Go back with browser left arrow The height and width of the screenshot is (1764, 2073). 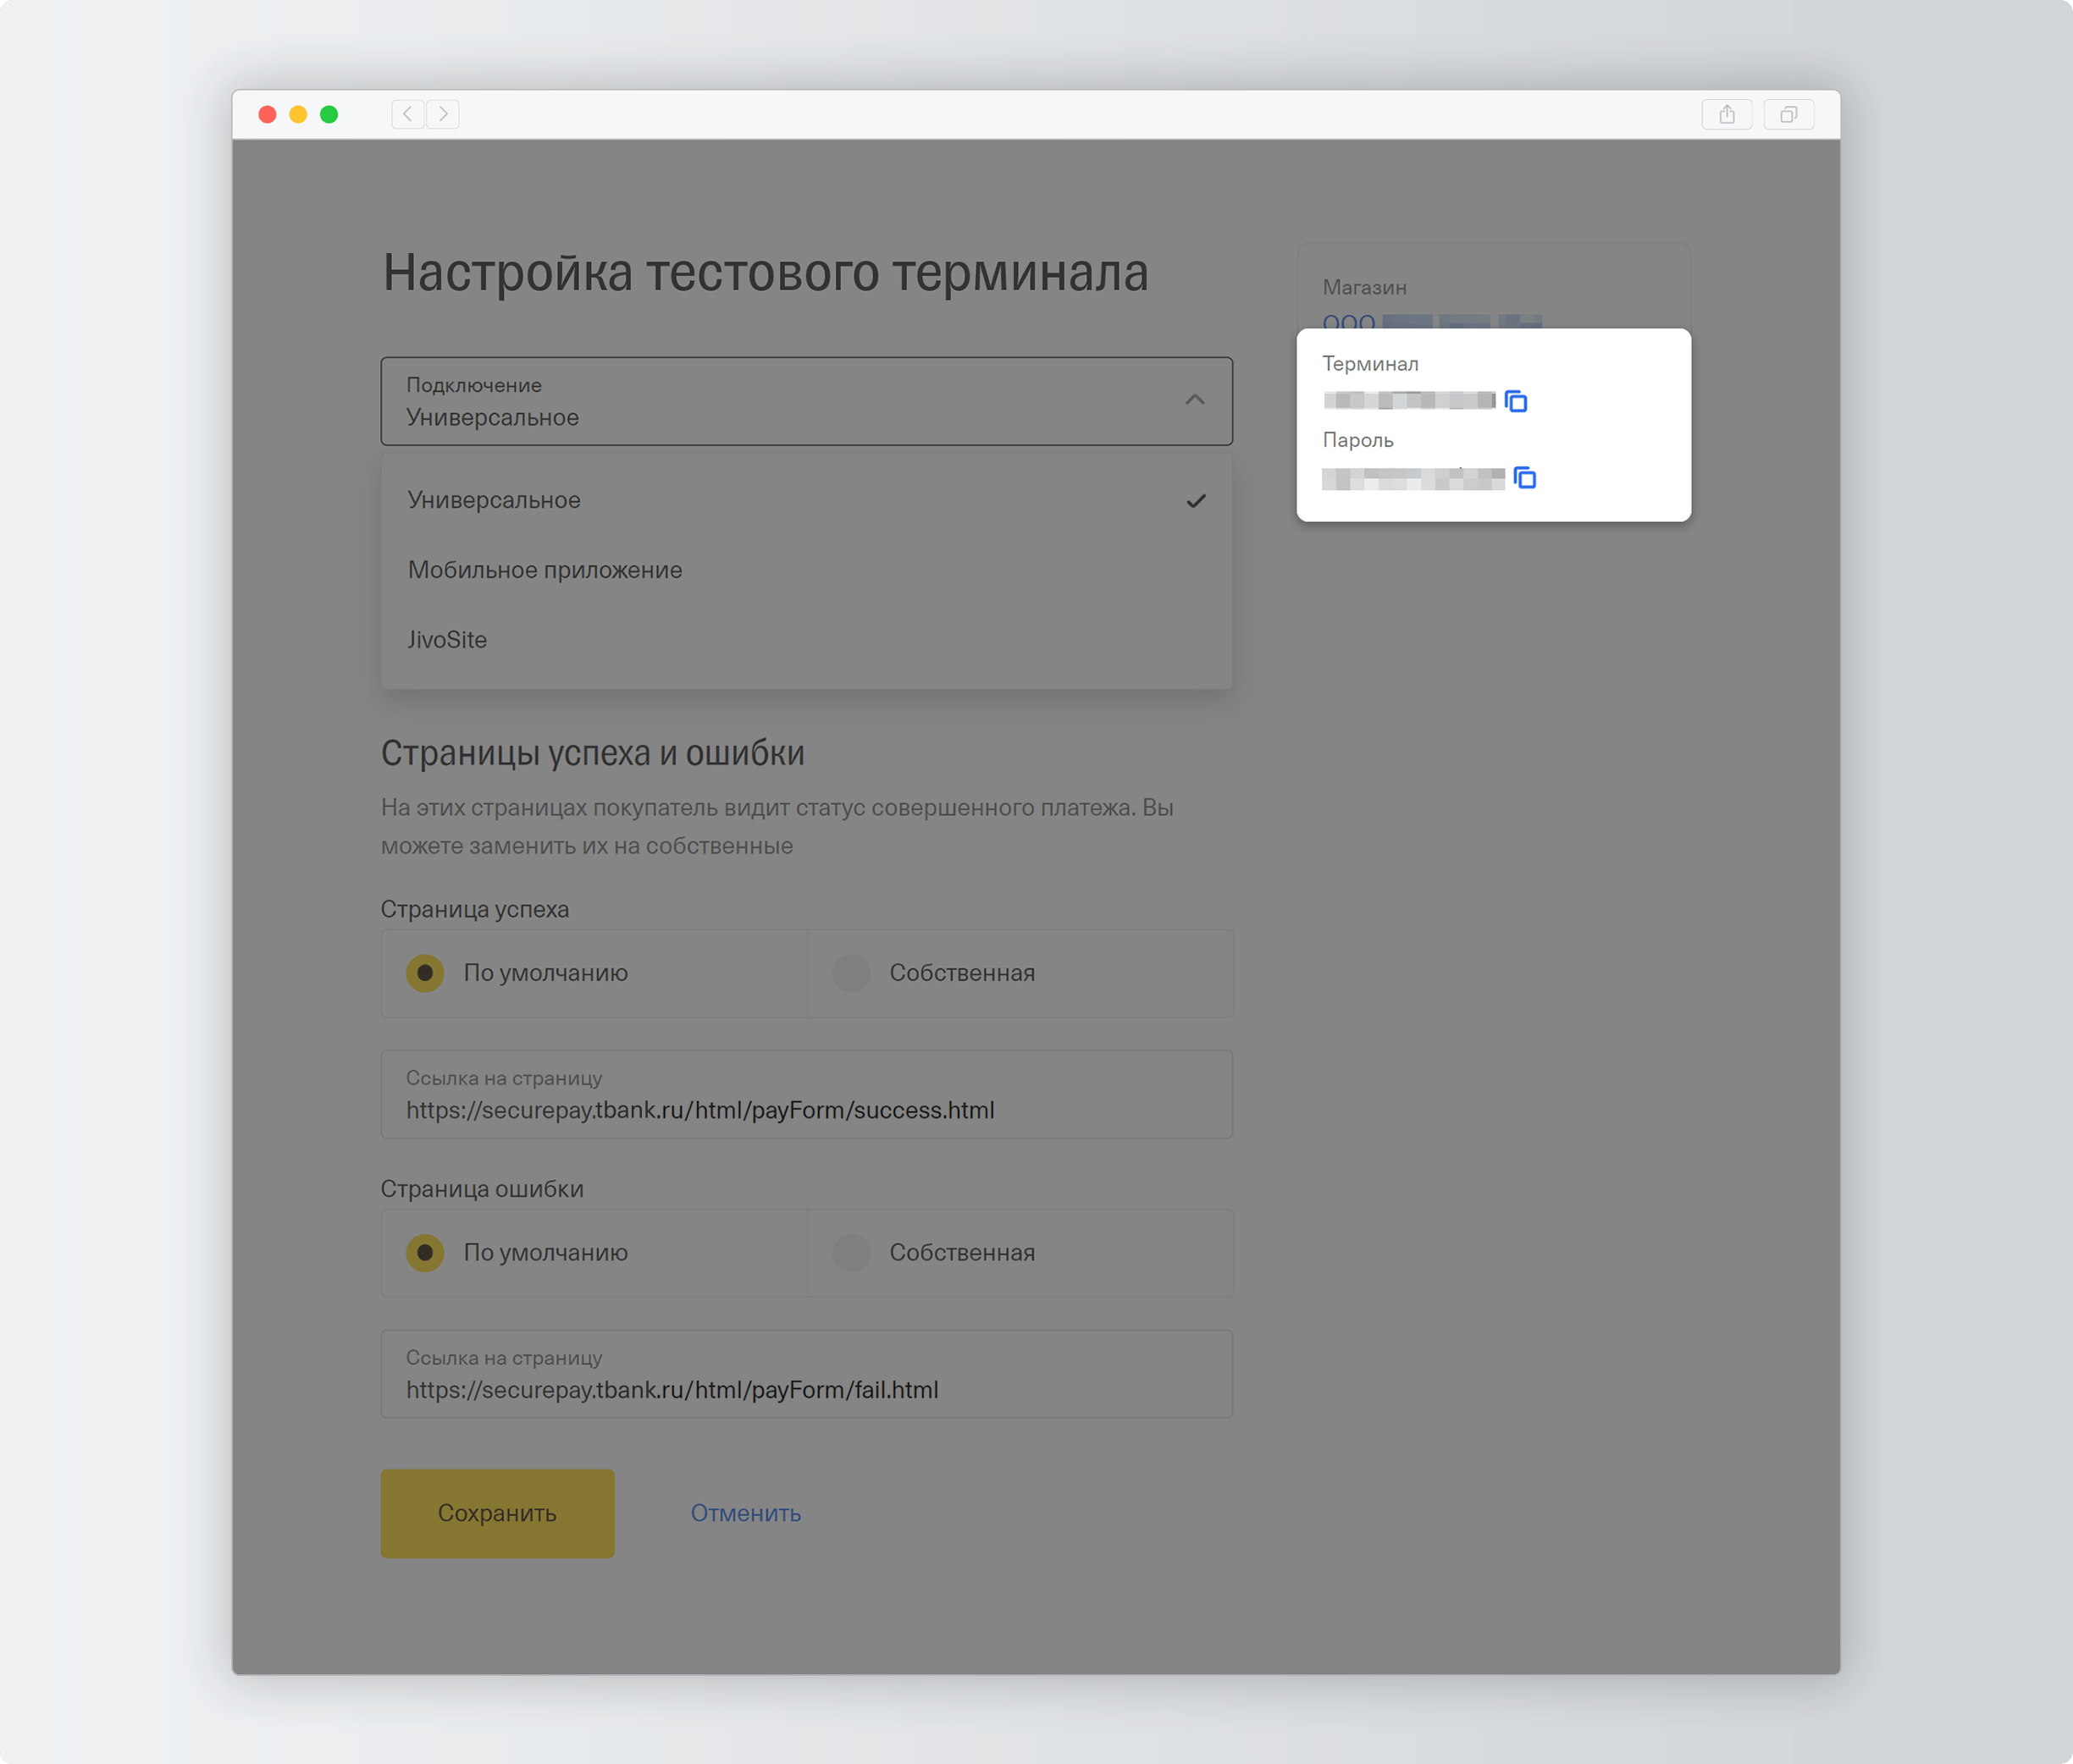tap(407, 114)
